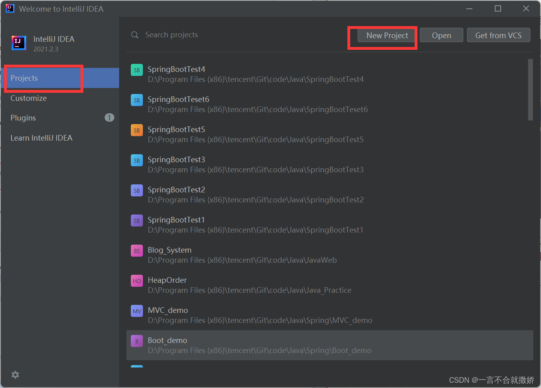The width and height of the screenshot is (541, 388).
Task: Click the search magnifier icon
Action: coord(135,35)
